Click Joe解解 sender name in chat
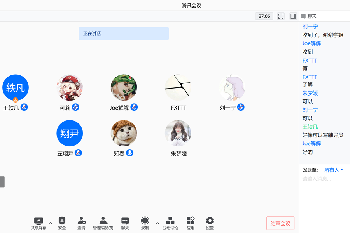This screenshot has width=350, height=233. [x=311, y=43]
